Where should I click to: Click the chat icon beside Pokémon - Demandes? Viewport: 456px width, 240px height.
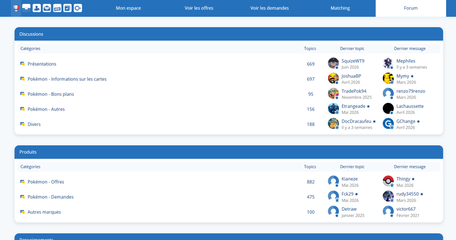(22, 197)
